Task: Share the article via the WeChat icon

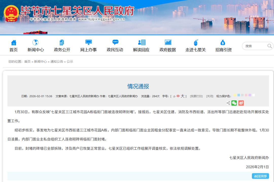Action: (234, 103)
